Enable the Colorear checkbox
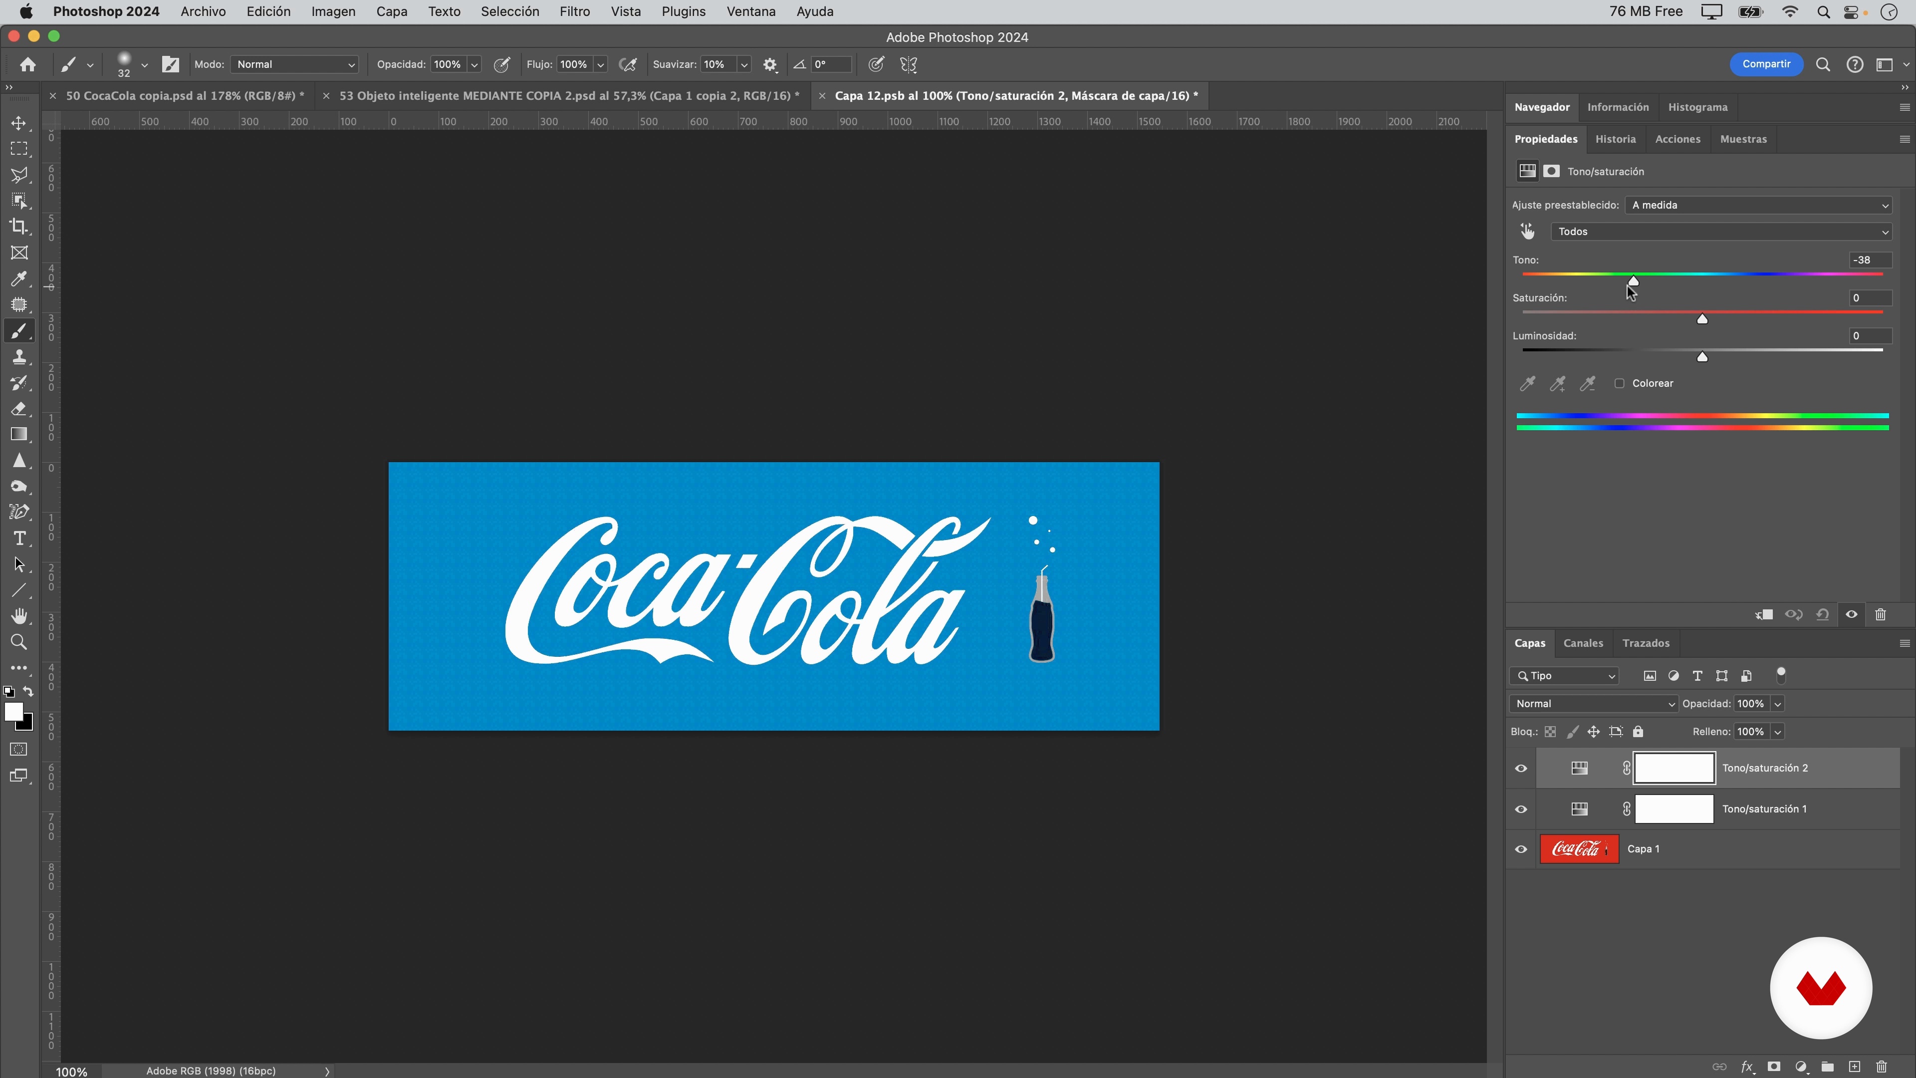The width and height of the screenshot is (1916, 1078). pyautogui.click(x=1619, y=384)
